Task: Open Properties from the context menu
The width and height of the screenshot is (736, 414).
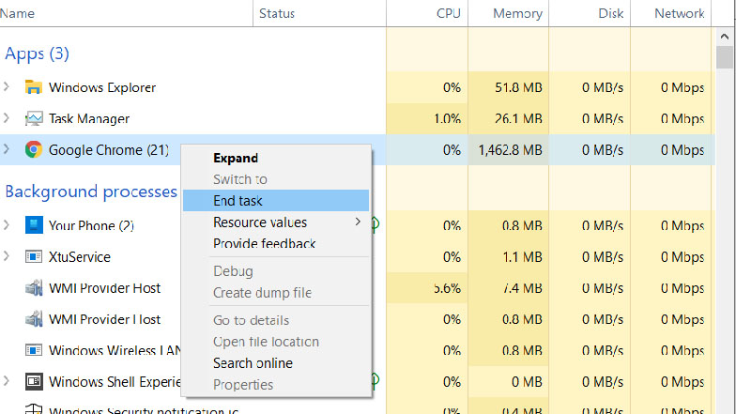Action: click(x=276, y=385)
